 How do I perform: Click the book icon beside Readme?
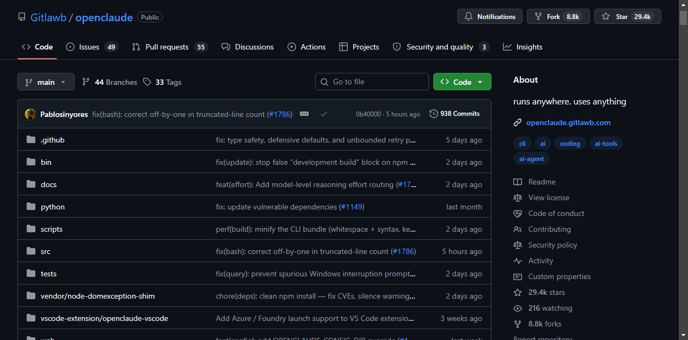(518, 182)
